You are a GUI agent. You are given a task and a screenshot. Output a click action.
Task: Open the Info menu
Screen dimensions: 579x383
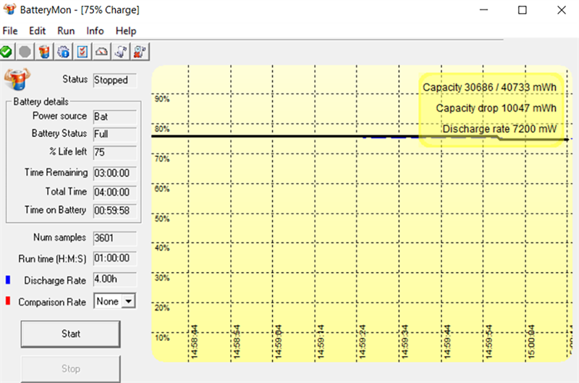[x=95, y=30]
